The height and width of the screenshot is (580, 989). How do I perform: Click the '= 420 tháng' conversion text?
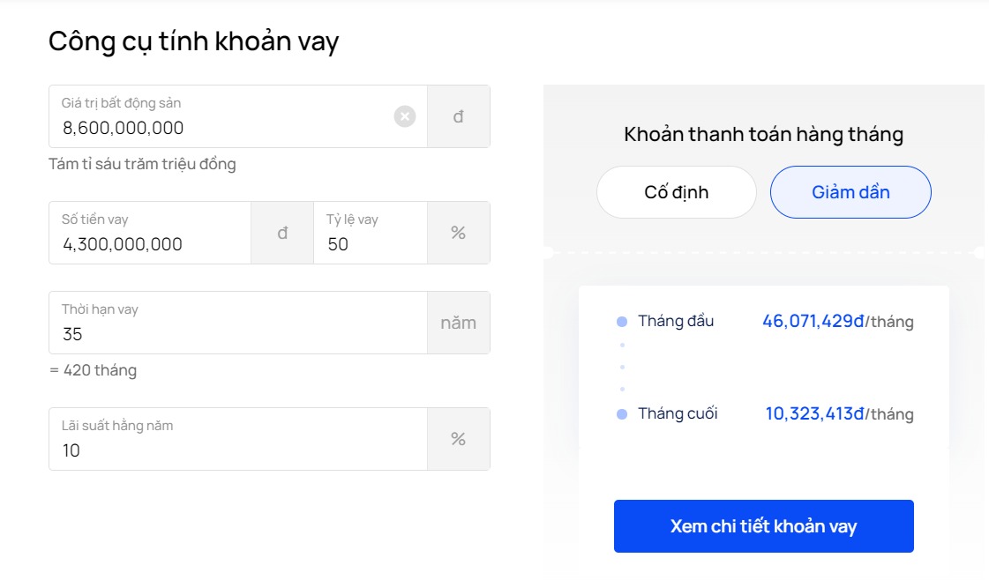click(93, 370)
